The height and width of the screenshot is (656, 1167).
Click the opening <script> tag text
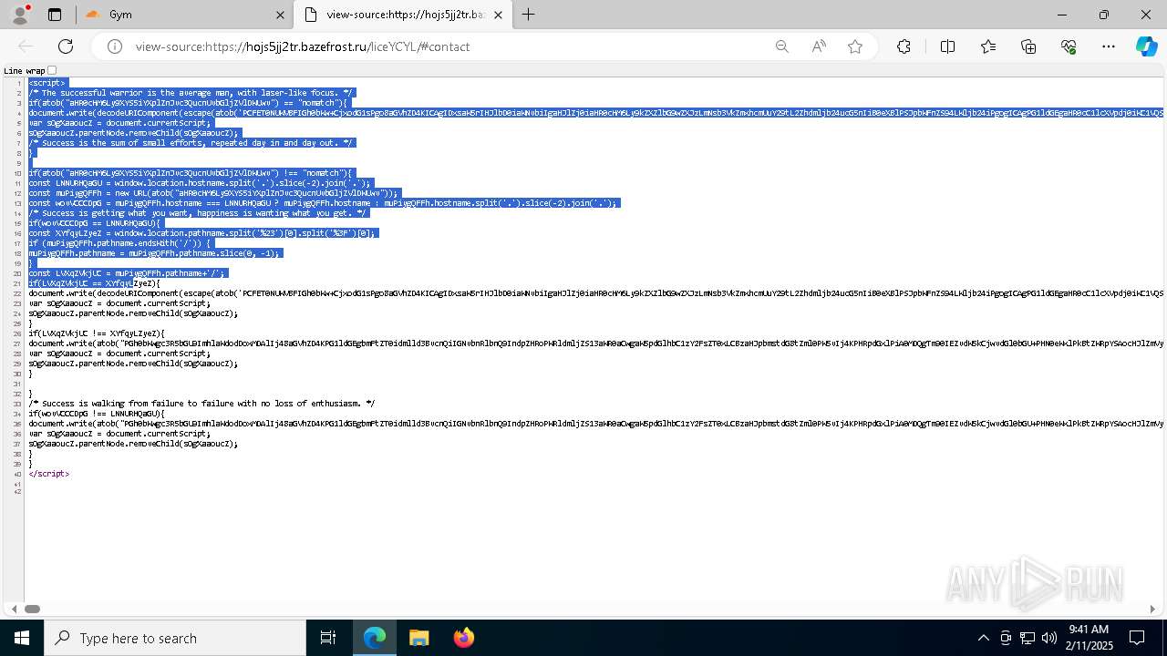46,83
